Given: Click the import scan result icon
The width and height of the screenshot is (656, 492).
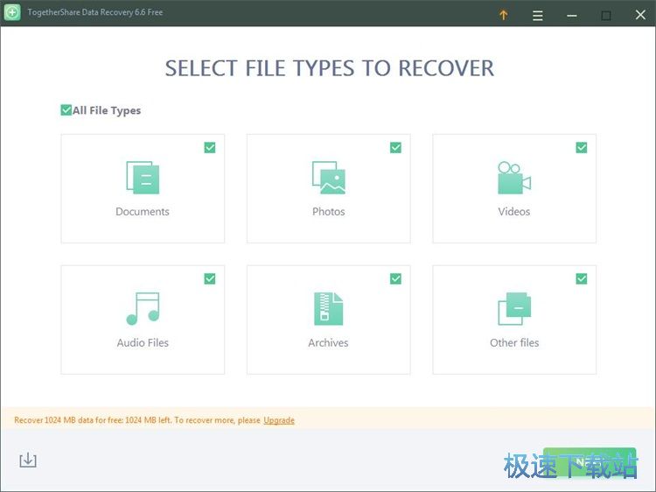Looking at the screenshot, I should 28,460.
